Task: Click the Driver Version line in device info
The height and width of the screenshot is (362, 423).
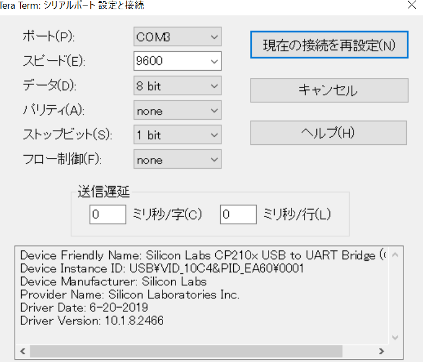Action: click(91, 321)
